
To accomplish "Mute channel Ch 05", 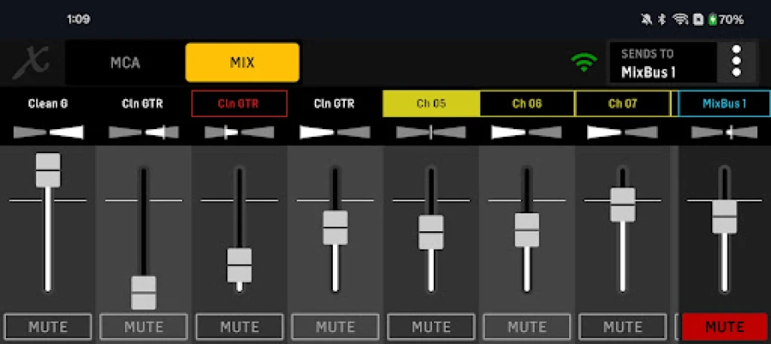I will pyautogui.click(x=430, y=327).
